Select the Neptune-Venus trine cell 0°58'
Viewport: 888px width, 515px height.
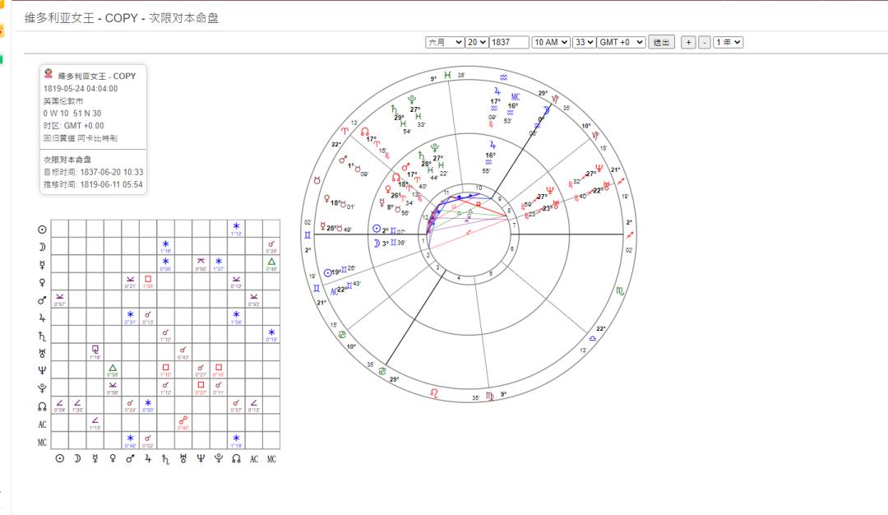(x=113, y=370)
